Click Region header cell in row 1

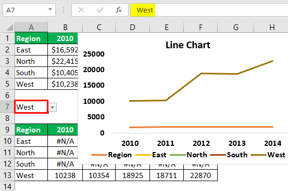pyautogui.click(x=31, y=38)
